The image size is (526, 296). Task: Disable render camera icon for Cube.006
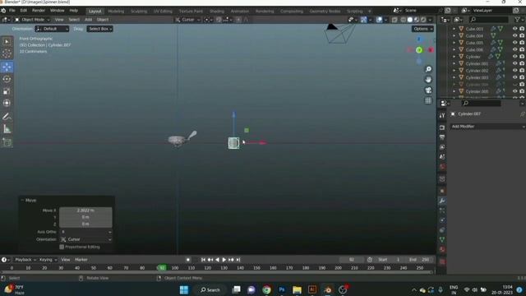(522, 49)
